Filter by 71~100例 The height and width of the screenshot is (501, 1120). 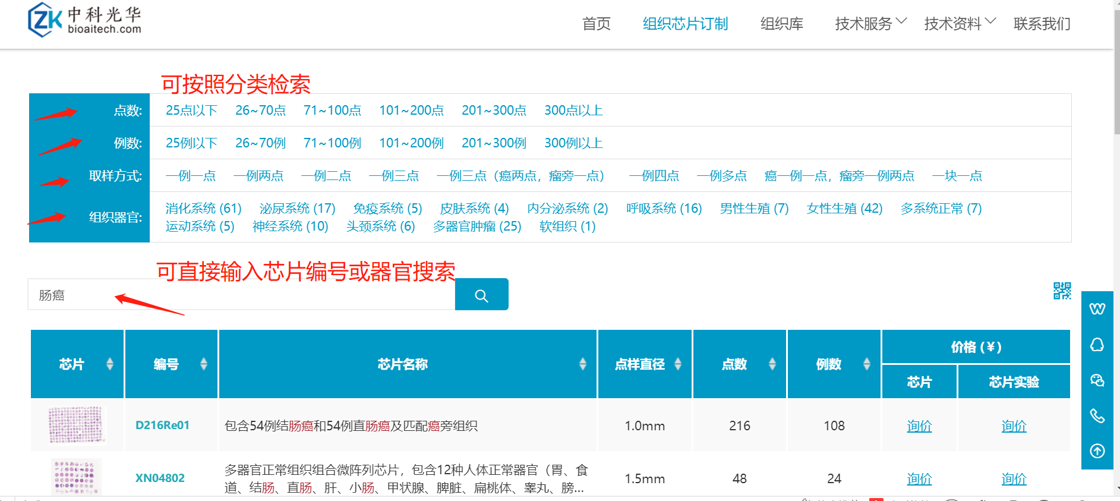click(x=332, y=143)
